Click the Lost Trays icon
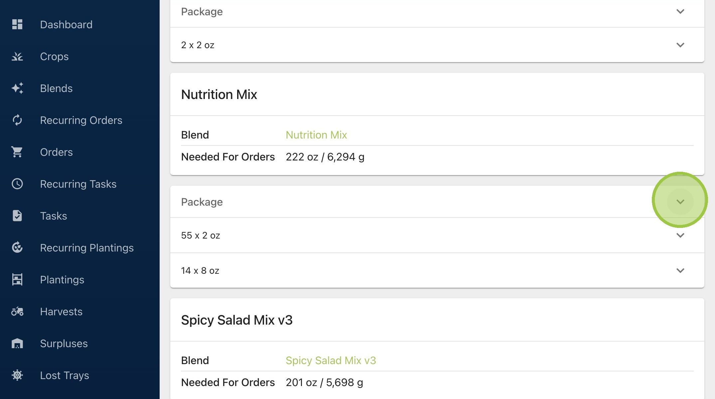Screen dimensions: 715x399 pos(17,375)
